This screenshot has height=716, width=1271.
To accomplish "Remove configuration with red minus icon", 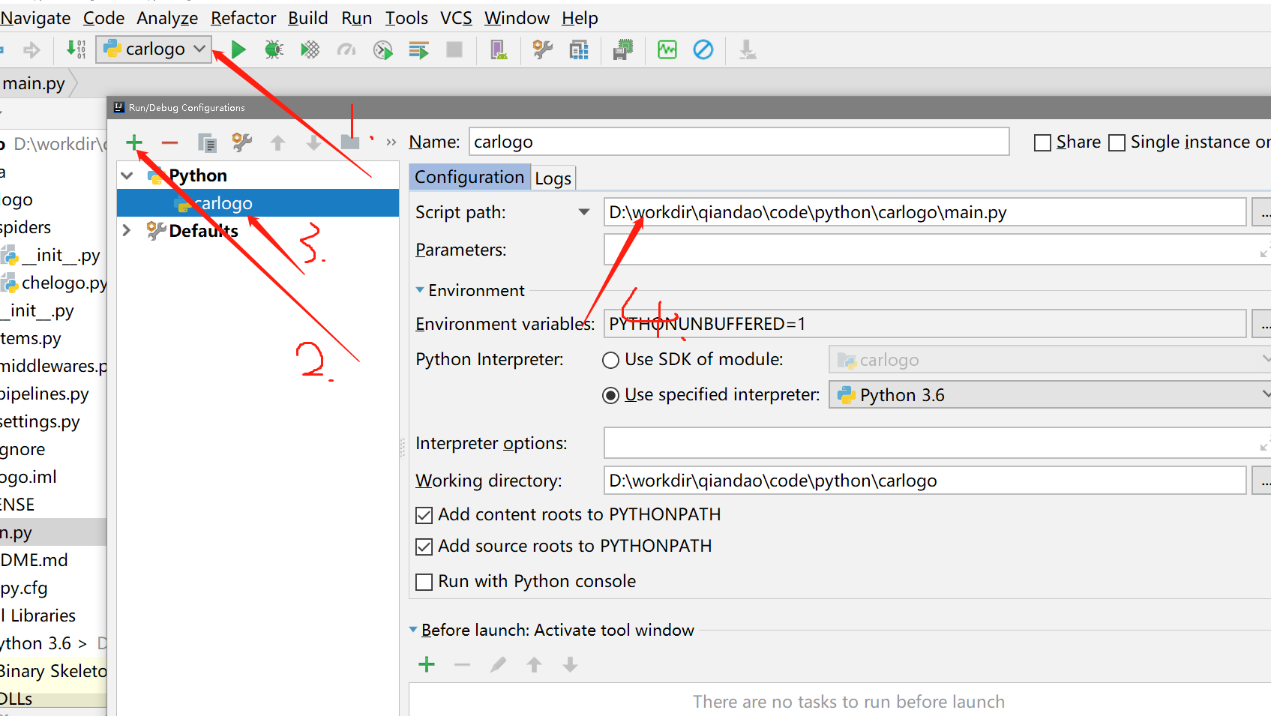I will (169, 142).
